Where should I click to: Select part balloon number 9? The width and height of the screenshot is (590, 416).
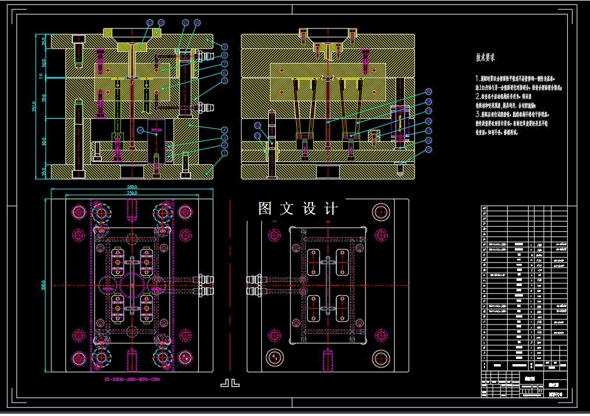(224, 47)
